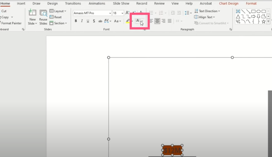Increase the font size

(128, 13)
